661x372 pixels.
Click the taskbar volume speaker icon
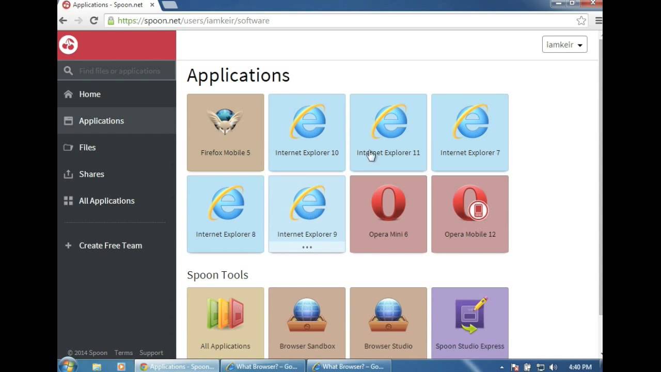(x=553, y=367)
